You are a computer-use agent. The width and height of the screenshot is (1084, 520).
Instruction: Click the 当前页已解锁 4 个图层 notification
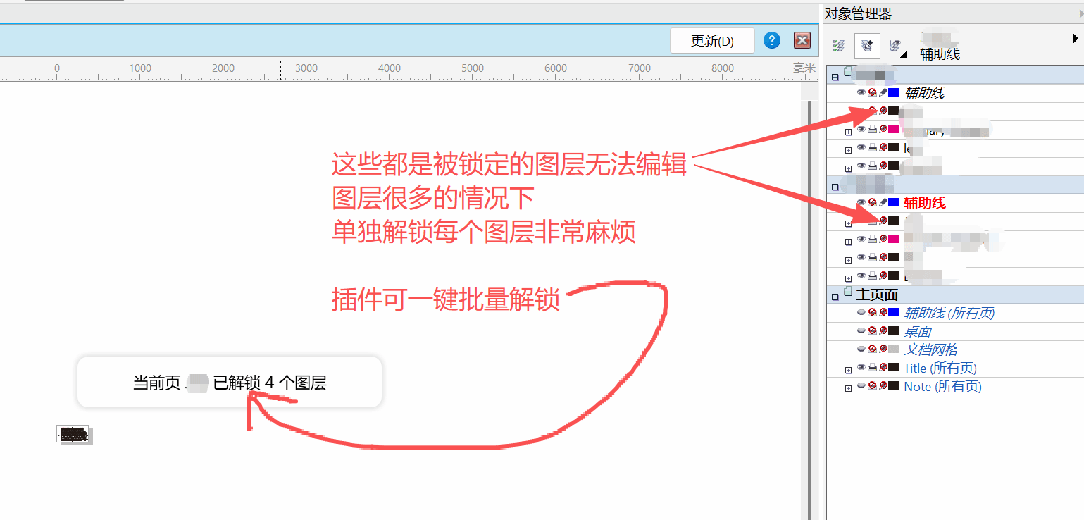click(x=229, y=383)
